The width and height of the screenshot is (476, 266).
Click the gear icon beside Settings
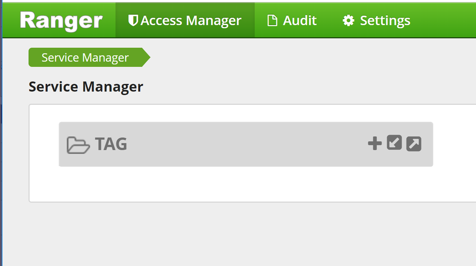(349, 20)
